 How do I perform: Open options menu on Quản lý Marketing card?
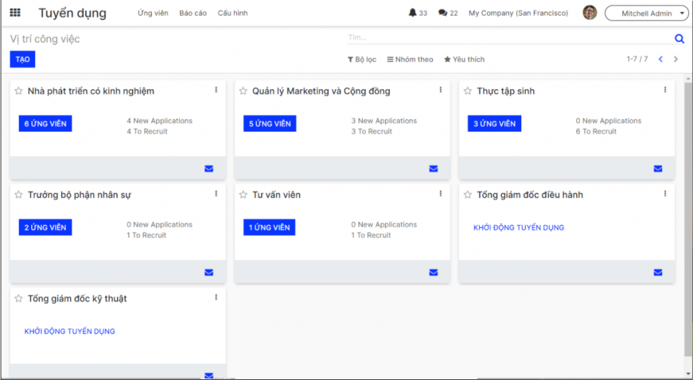(x=441, y=90)
